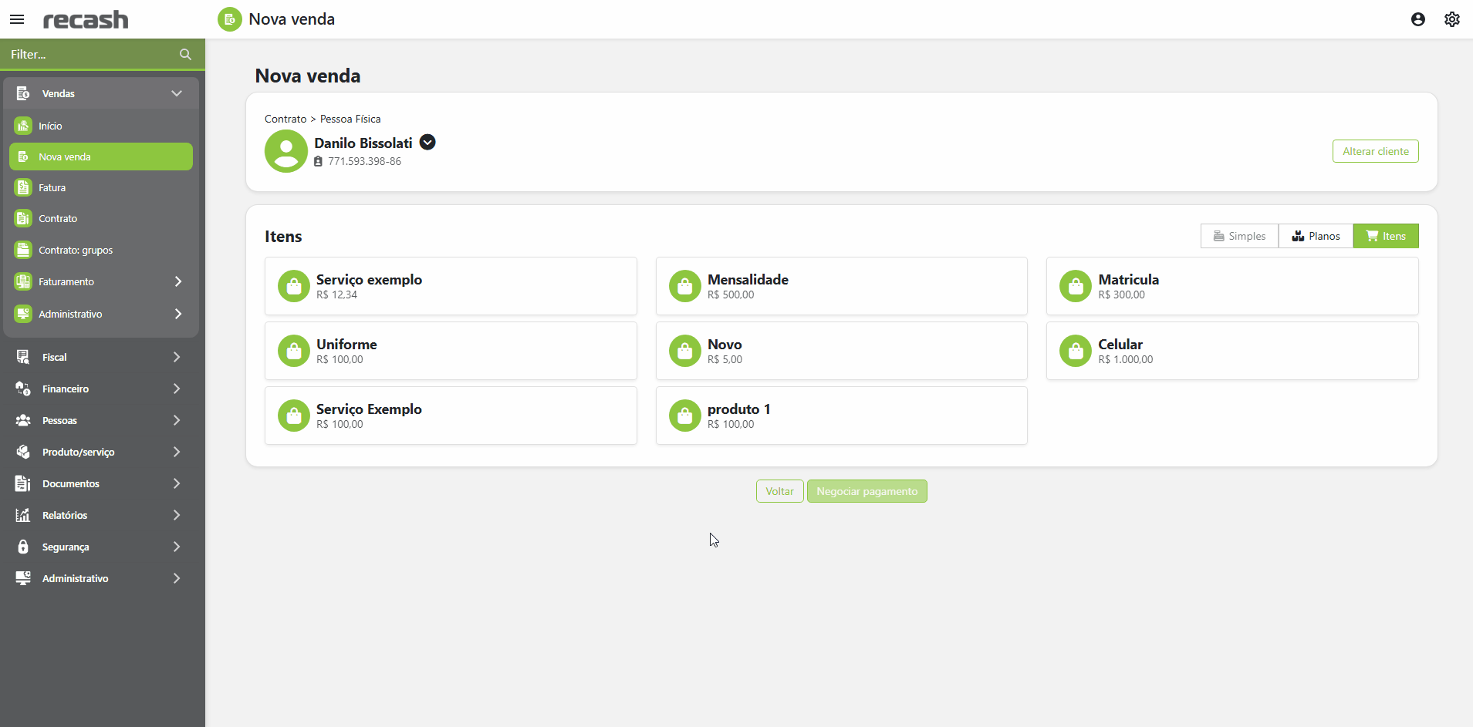The height and width of the screenshot is (727, 1473).
Task: Click the Fatura sidebar icon
Action: pos(23,187)
